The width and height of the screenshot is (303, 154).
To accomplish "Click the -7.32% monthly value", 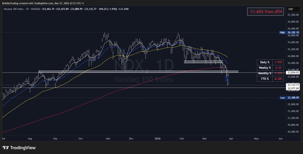I will pyautogui.click(x=278, y=73).
